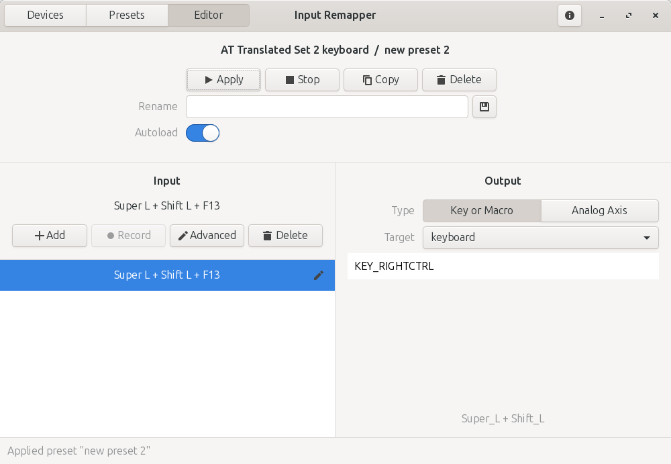Stop the injection
This screenshot has height=464, width=671.
click(x=302, y=79)
